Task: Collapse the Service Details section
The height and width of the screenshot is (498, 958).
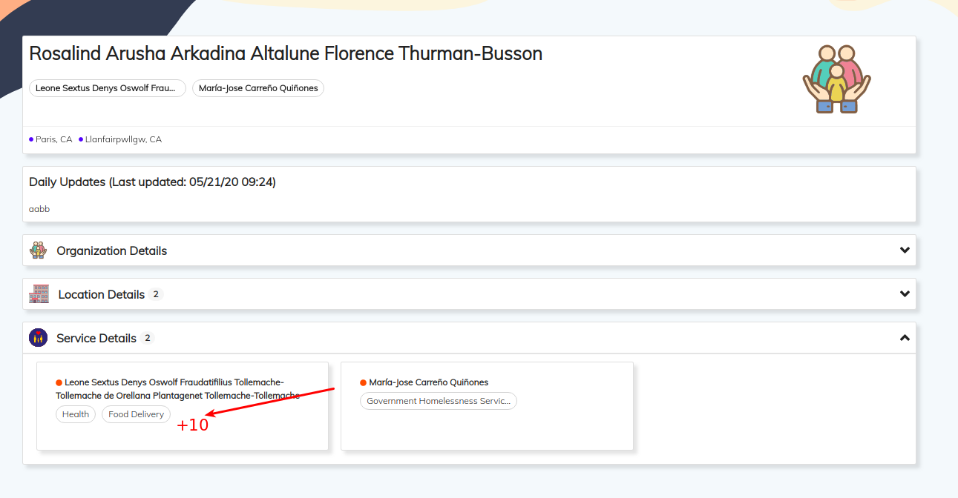Action: 905,337
